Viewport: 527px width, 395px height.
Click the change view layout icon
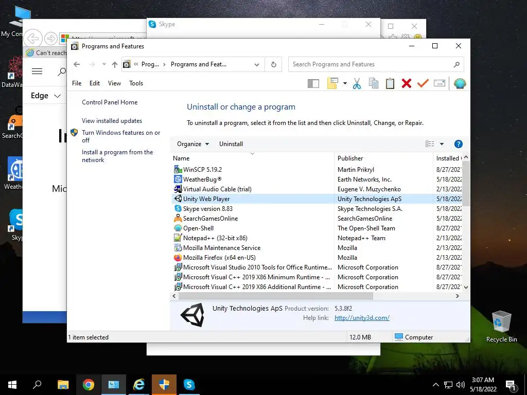point(430,144)
